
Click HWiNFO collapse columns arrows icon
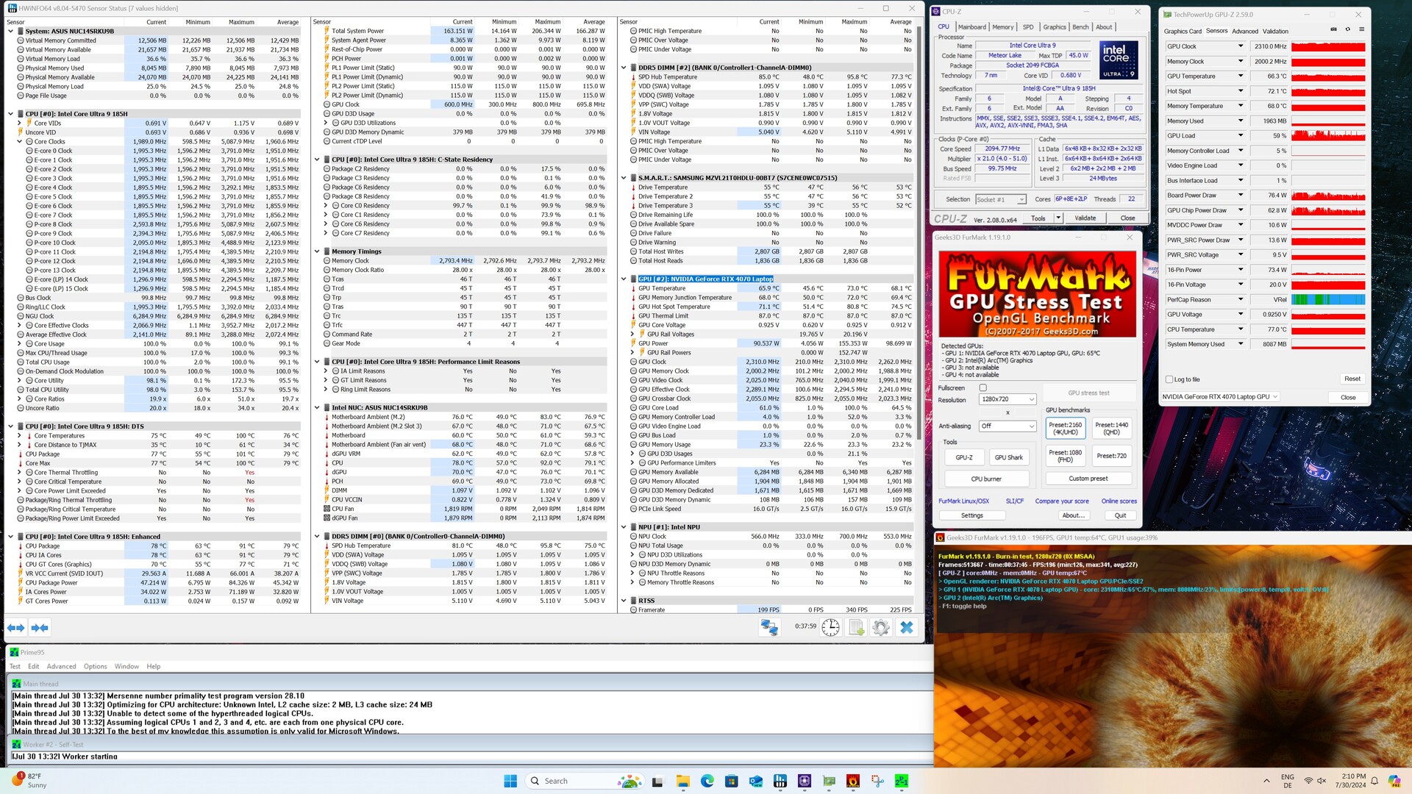pyautogui.click(x=40, y=628)
